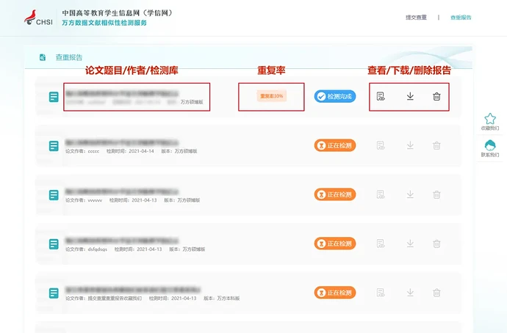
Task: Click document icon of author ccccc row
Action: coord(54,146)
